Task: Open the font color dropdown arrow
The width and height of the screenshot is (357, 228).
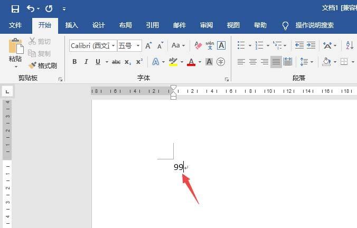Action: tap(200, 62)
